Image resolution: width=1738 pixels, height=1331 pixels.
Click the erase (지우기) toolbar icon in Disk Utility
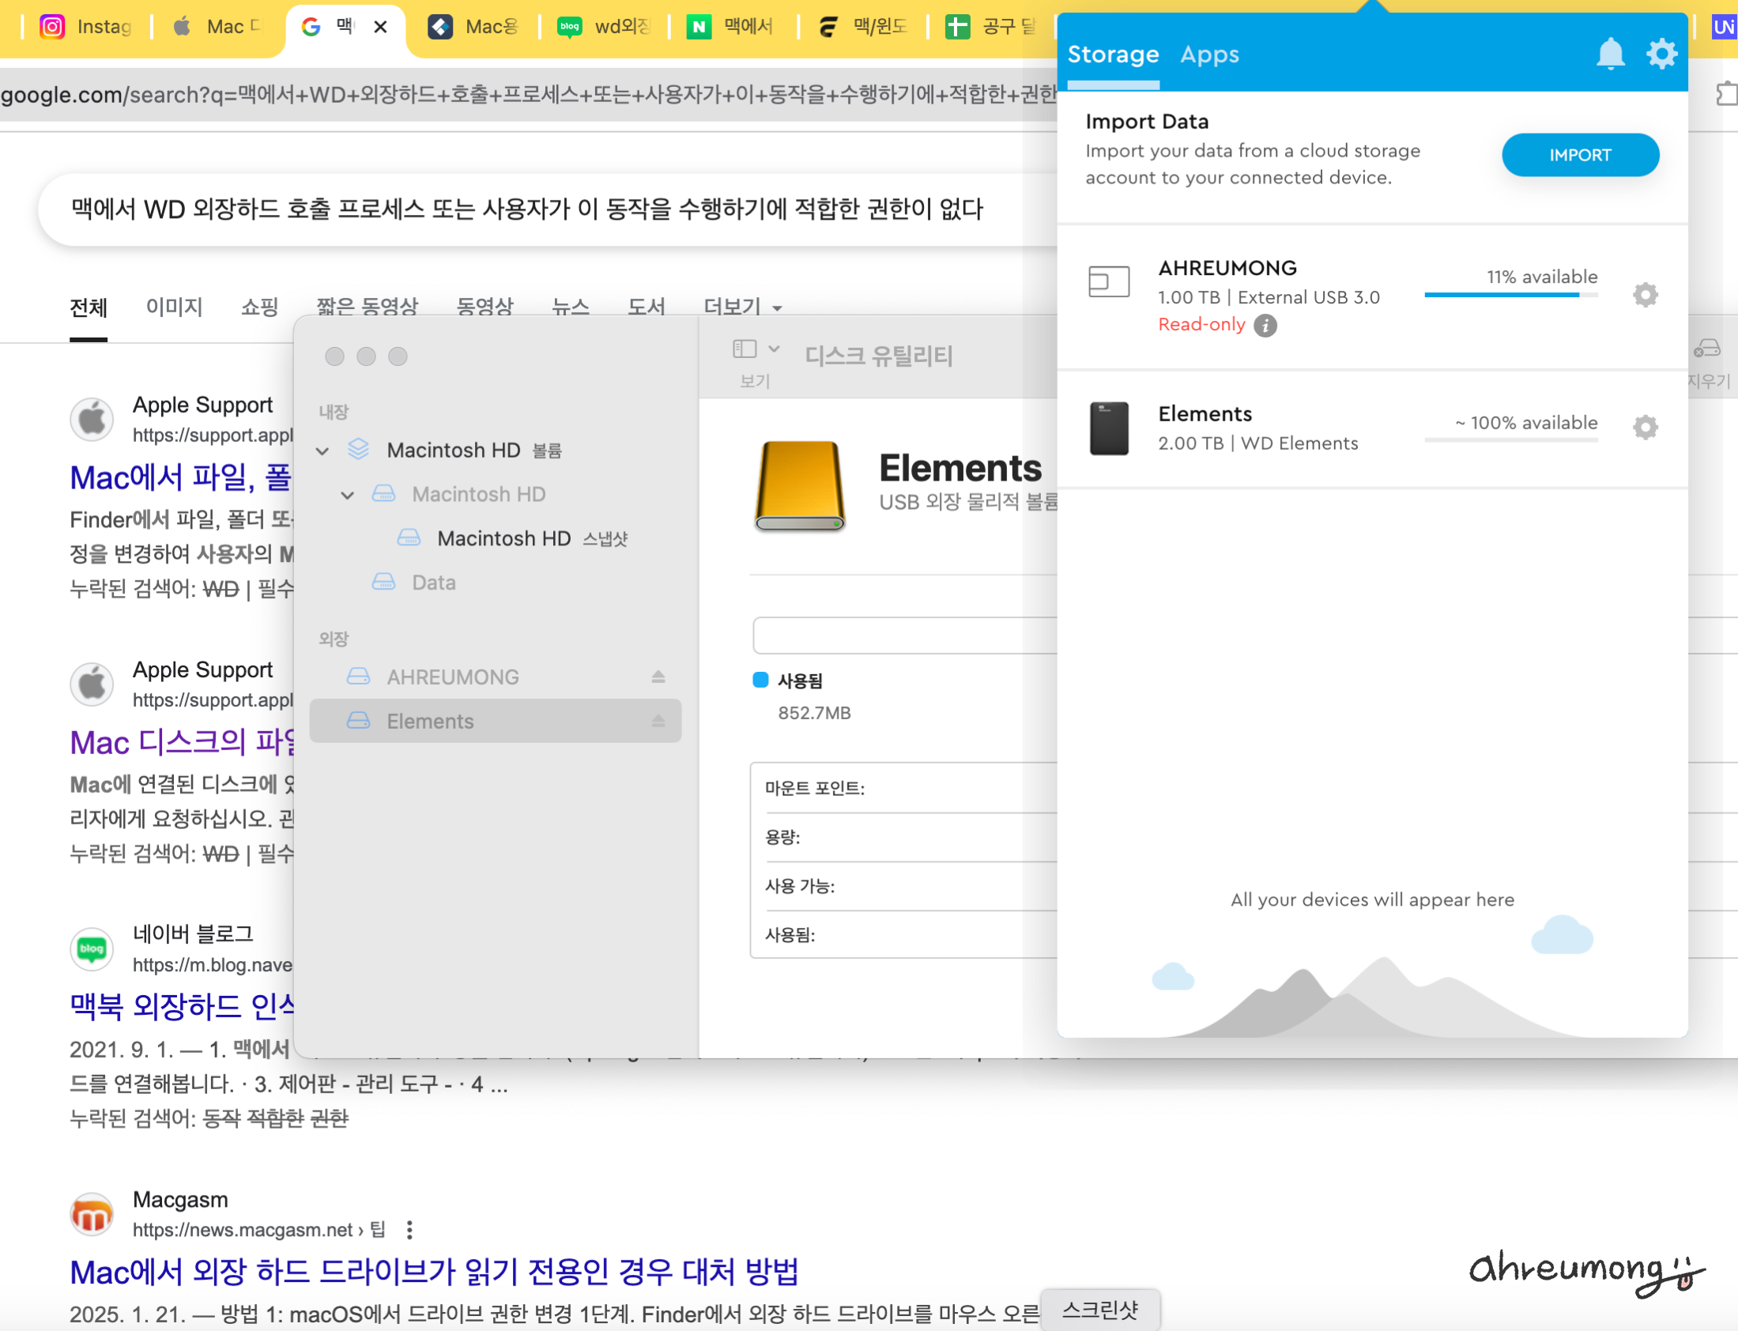click(1707, 349)
